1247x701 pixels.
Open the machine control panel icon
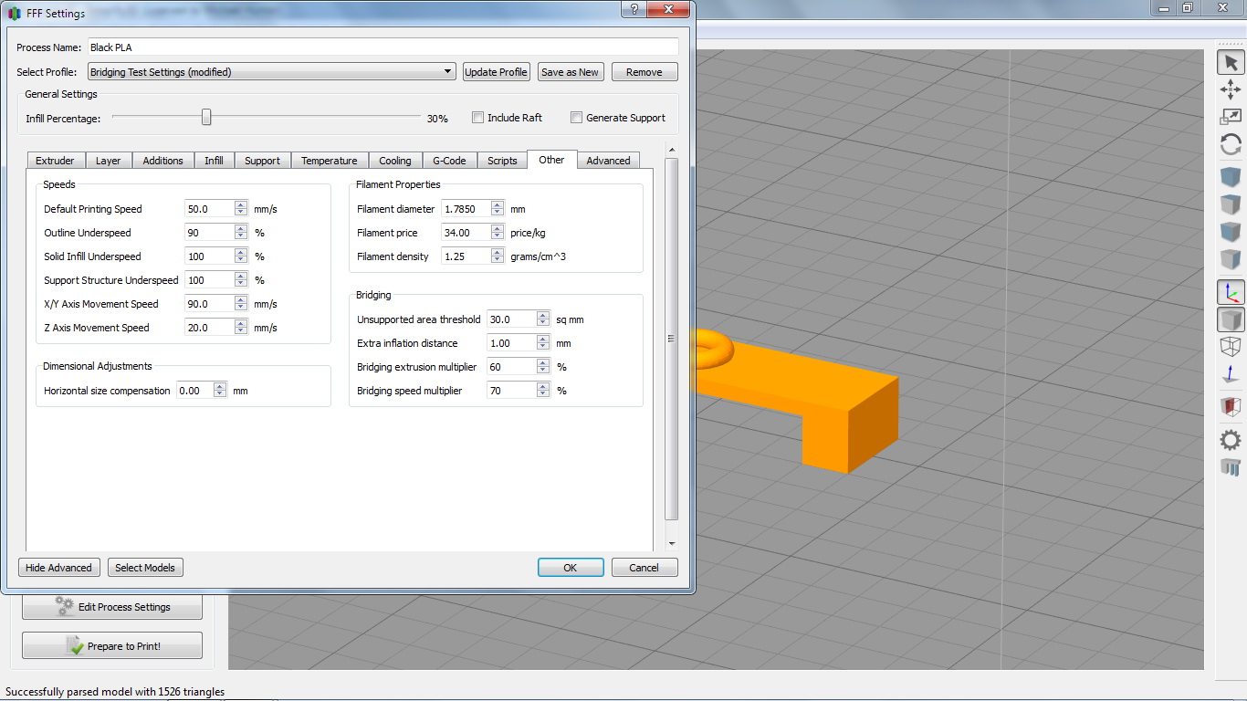(1231, 468)
